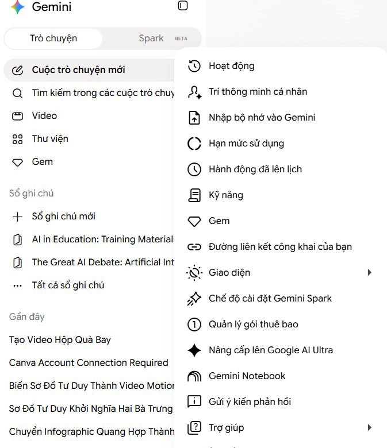
Task: Click the Trợ giúp question mark icon
Action: pos(194,428)
